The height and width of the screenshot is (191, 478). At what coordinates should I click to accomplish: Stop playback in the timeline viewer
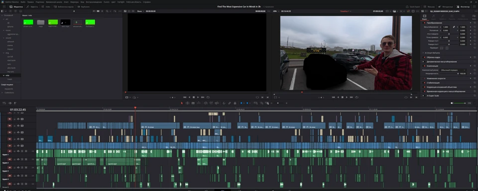(x=342, y=97)
